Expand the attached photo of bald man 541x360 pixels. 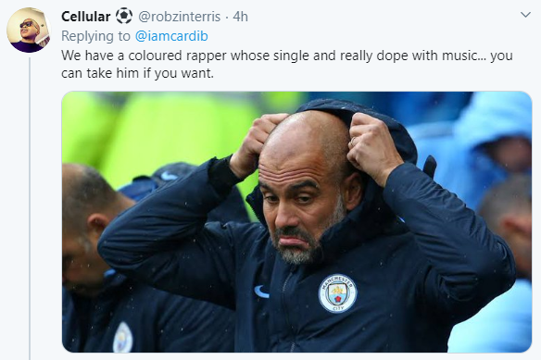pyautogui.click(x=296, y=222)
